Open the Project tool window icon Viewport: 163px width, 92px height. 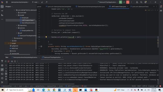[2, 7]
